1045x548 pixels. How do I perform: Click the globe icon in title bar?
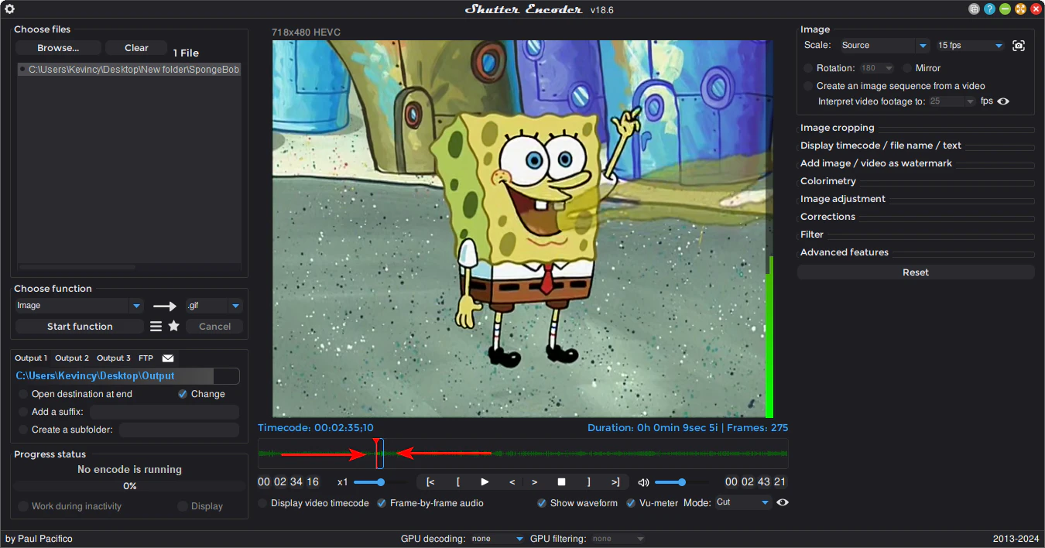pyautogui.click(x=974, y=9)
